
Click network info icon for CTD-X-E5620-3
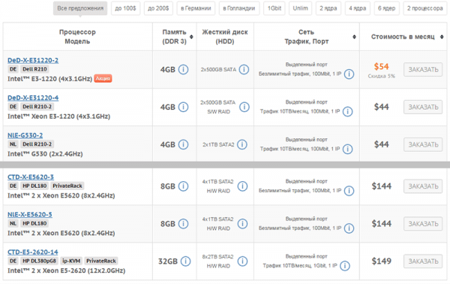tap(349, 191)
